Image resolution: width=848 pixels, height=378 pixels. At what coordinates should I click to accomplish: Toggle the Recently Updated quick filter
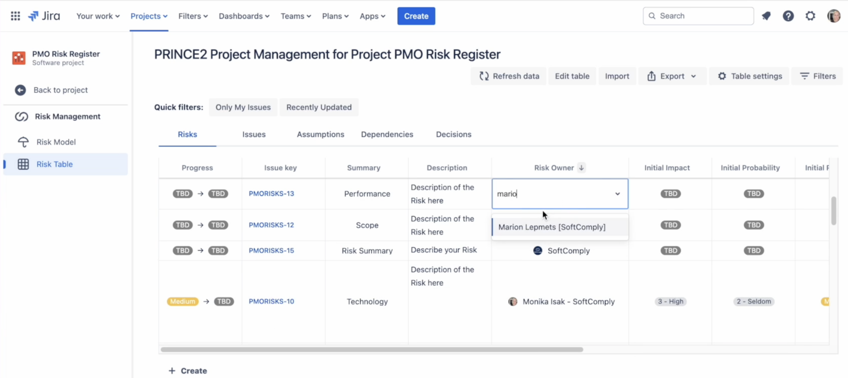coord(319,107)
